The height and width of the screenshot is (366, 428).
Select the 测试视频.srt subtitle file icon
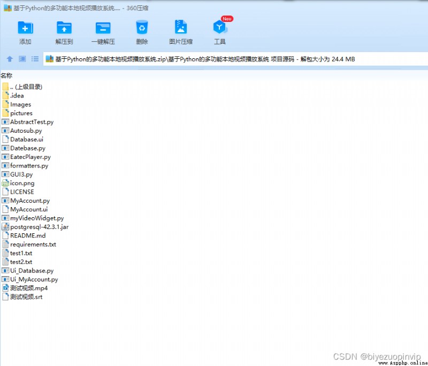[5, 296]
